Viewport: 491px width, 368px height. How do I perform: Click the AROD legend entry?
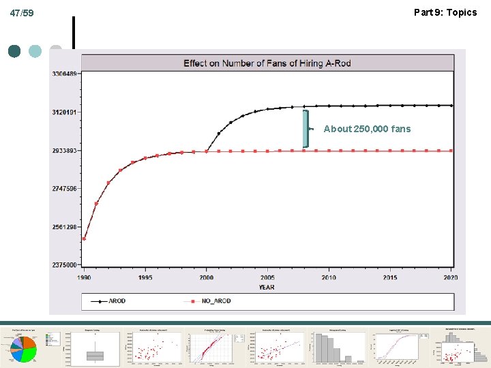pos(108,301)
